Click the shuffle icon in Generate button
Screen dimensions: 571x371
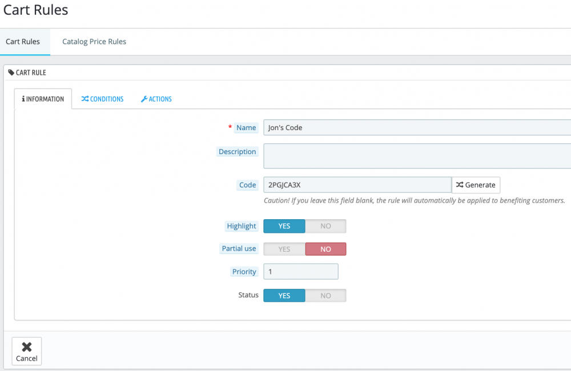[460, 185]
